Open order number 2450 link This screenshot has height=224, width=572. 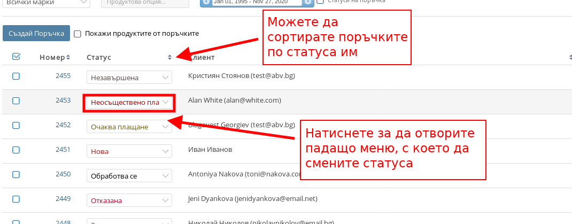63,174
